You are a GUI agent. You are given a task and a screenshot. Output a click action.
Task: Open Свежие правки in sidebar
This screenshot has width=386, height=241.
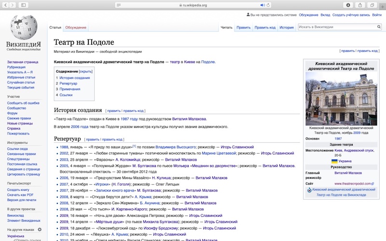[x=19, y=118]
